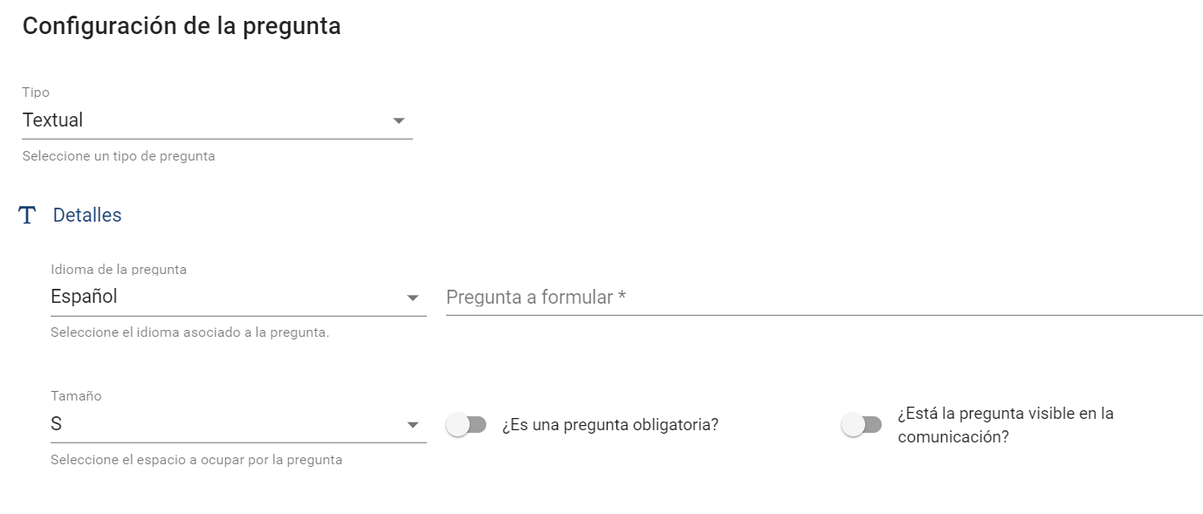1203x514 pixels.
Task: Click the 'Idioma de la pregunta' label
Action: click(119, 270)
